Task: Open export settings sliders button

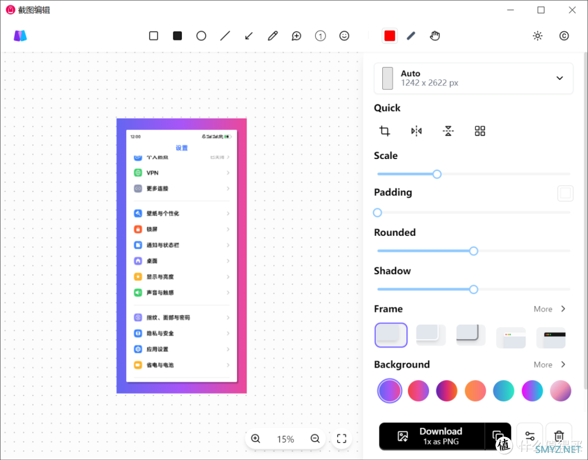Action: [530, 437]
